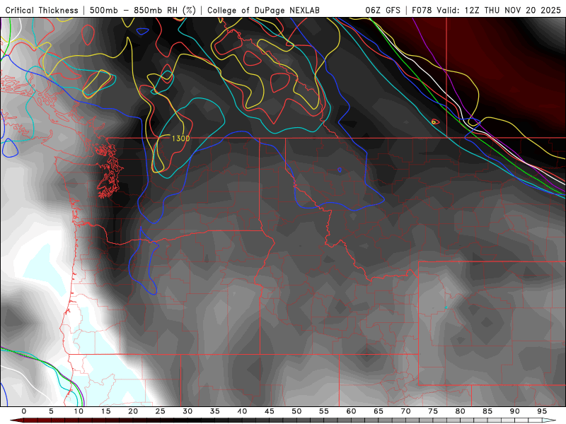Select the "06Z GFS" model run label
Image resolution: width=566 pixels, height=424 pixels.
point(383,10)
